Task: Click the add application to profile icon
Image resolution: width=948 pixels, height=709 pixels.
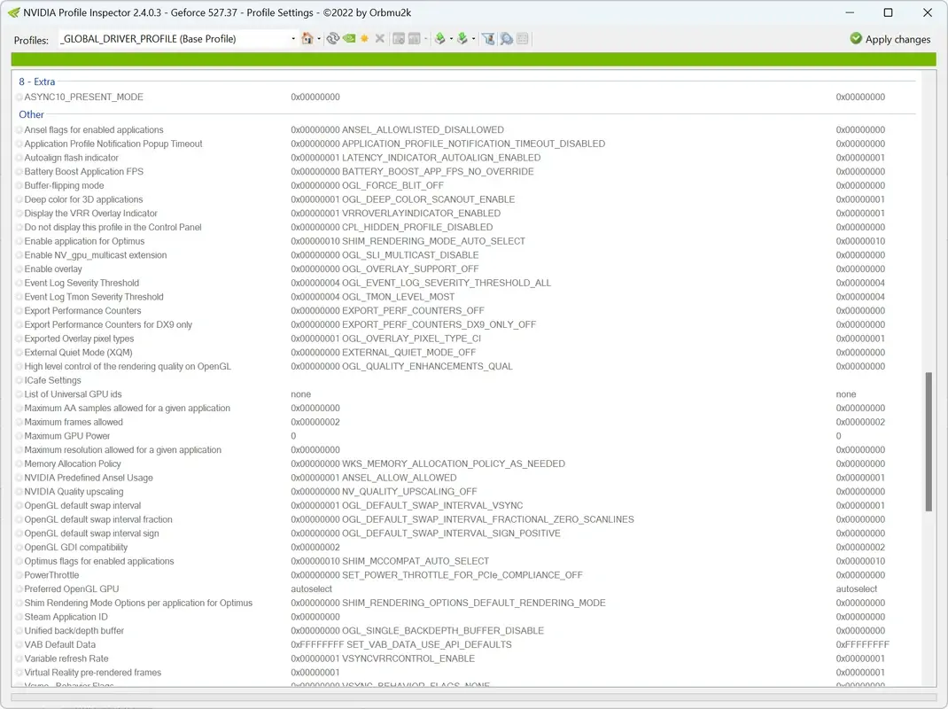Action: (x=399, y=38)
